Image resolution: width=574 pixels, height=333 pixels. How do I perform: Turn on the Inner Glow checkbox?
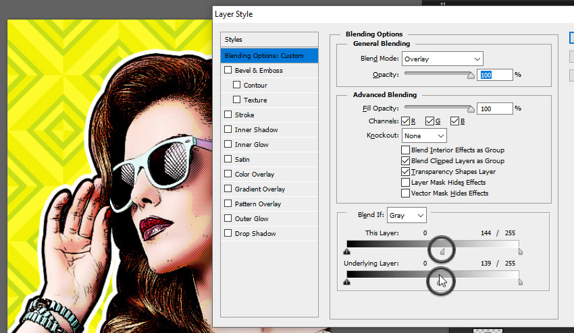228,144
